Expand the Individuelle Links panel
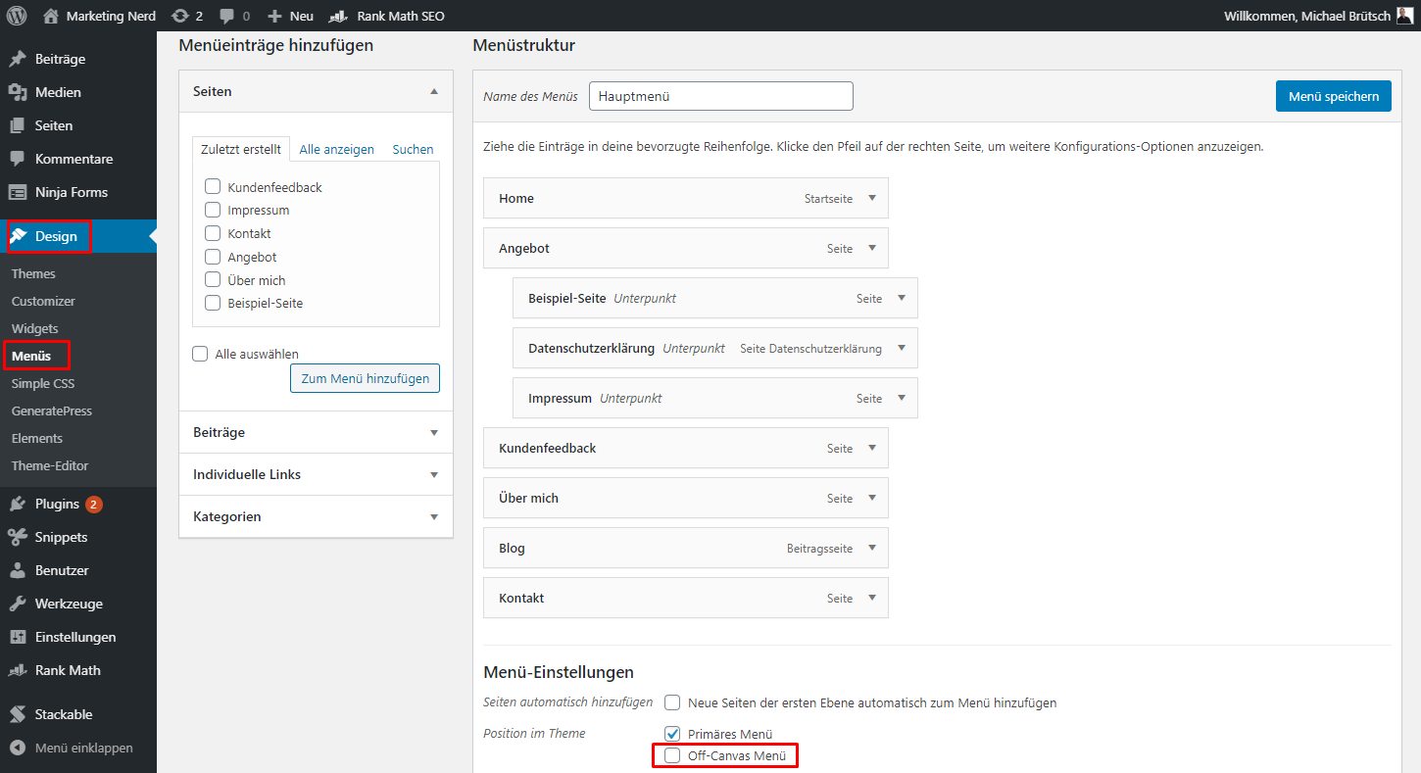 point(434,474)
